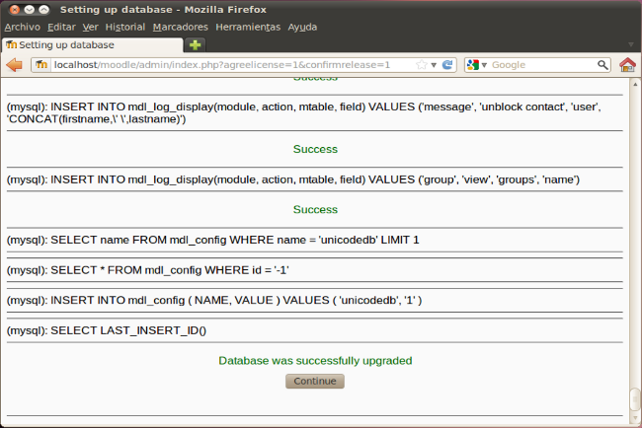Viewport: 642px width, 428px height.
Task: Open the Ayuda menu
Action: [302, 27]
